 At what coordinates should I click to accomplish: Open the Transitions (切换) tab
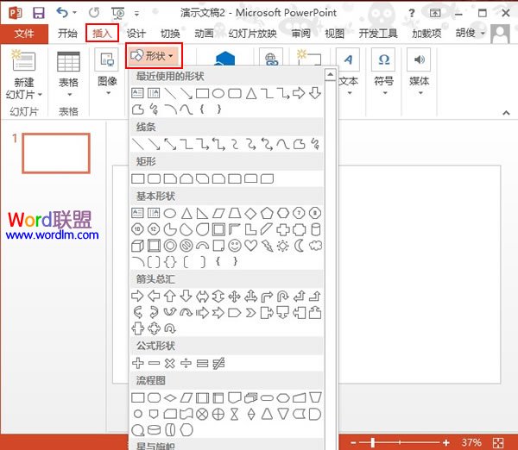170,34
